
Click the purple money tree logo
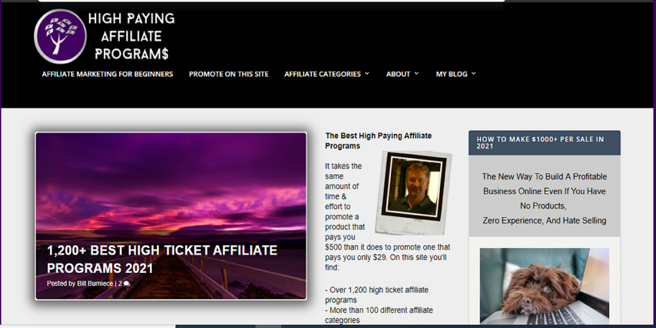[60, 36]
